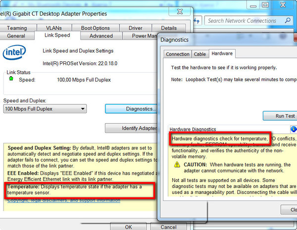Screen dimensions: 297x230
Task: Open the Advanced tab
Action: coord(101,36)
